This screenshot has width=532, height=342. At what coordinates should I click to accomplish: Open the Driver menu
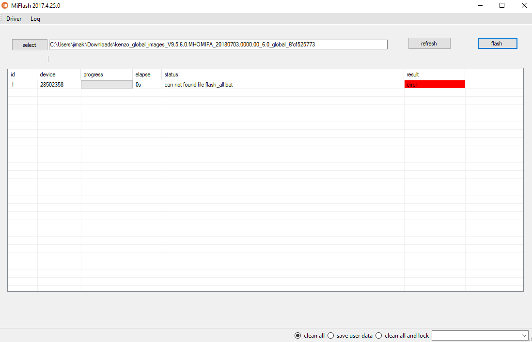pyautogui.click(x=14, y=19)
